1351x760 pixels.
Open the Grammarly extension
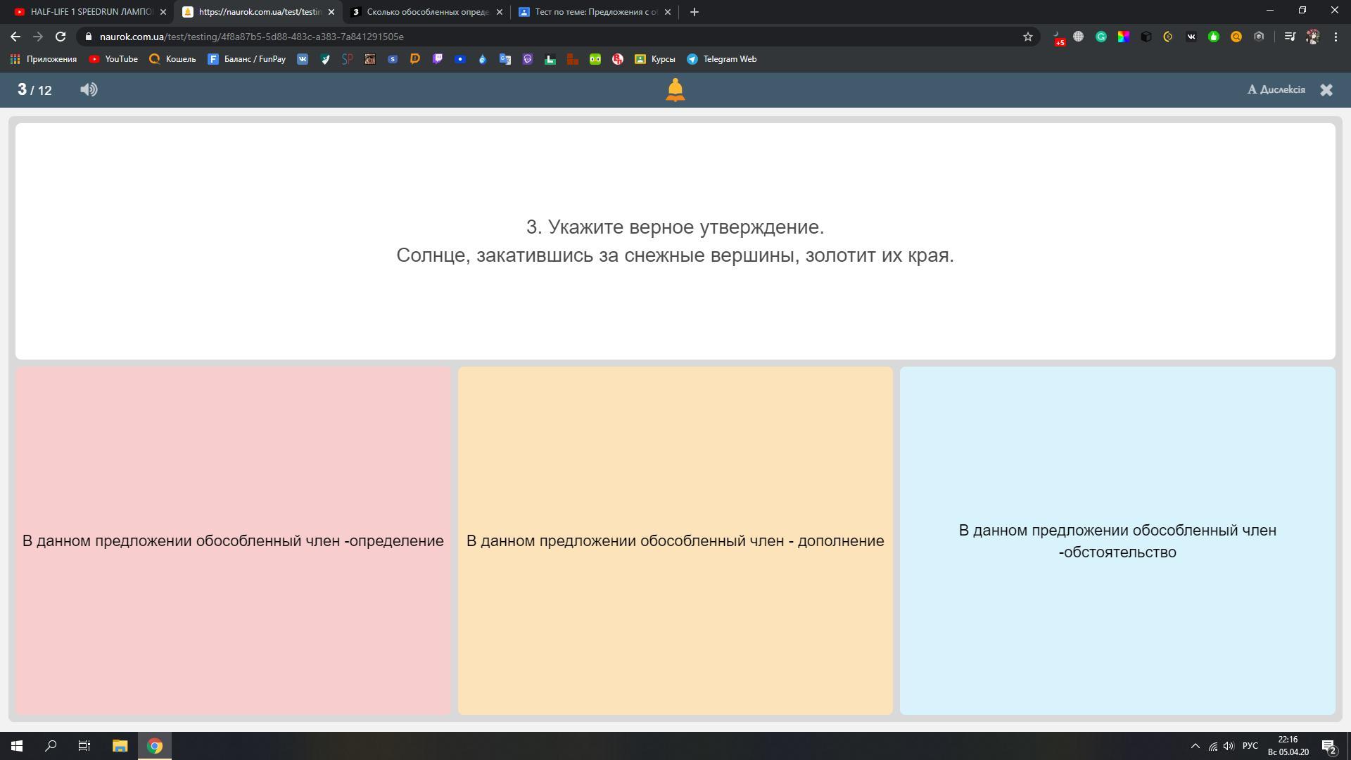point(1101,37)
